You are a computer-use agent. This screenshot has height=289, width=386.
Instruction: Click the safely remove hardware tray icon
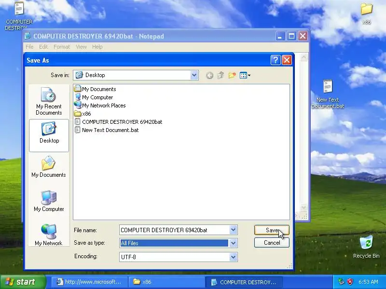341,282
